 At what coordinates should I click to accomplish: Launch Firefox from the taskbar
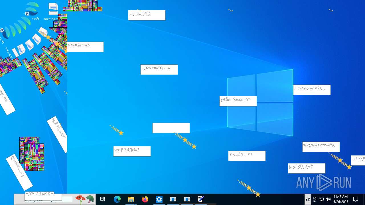click(x=145, y=199)
